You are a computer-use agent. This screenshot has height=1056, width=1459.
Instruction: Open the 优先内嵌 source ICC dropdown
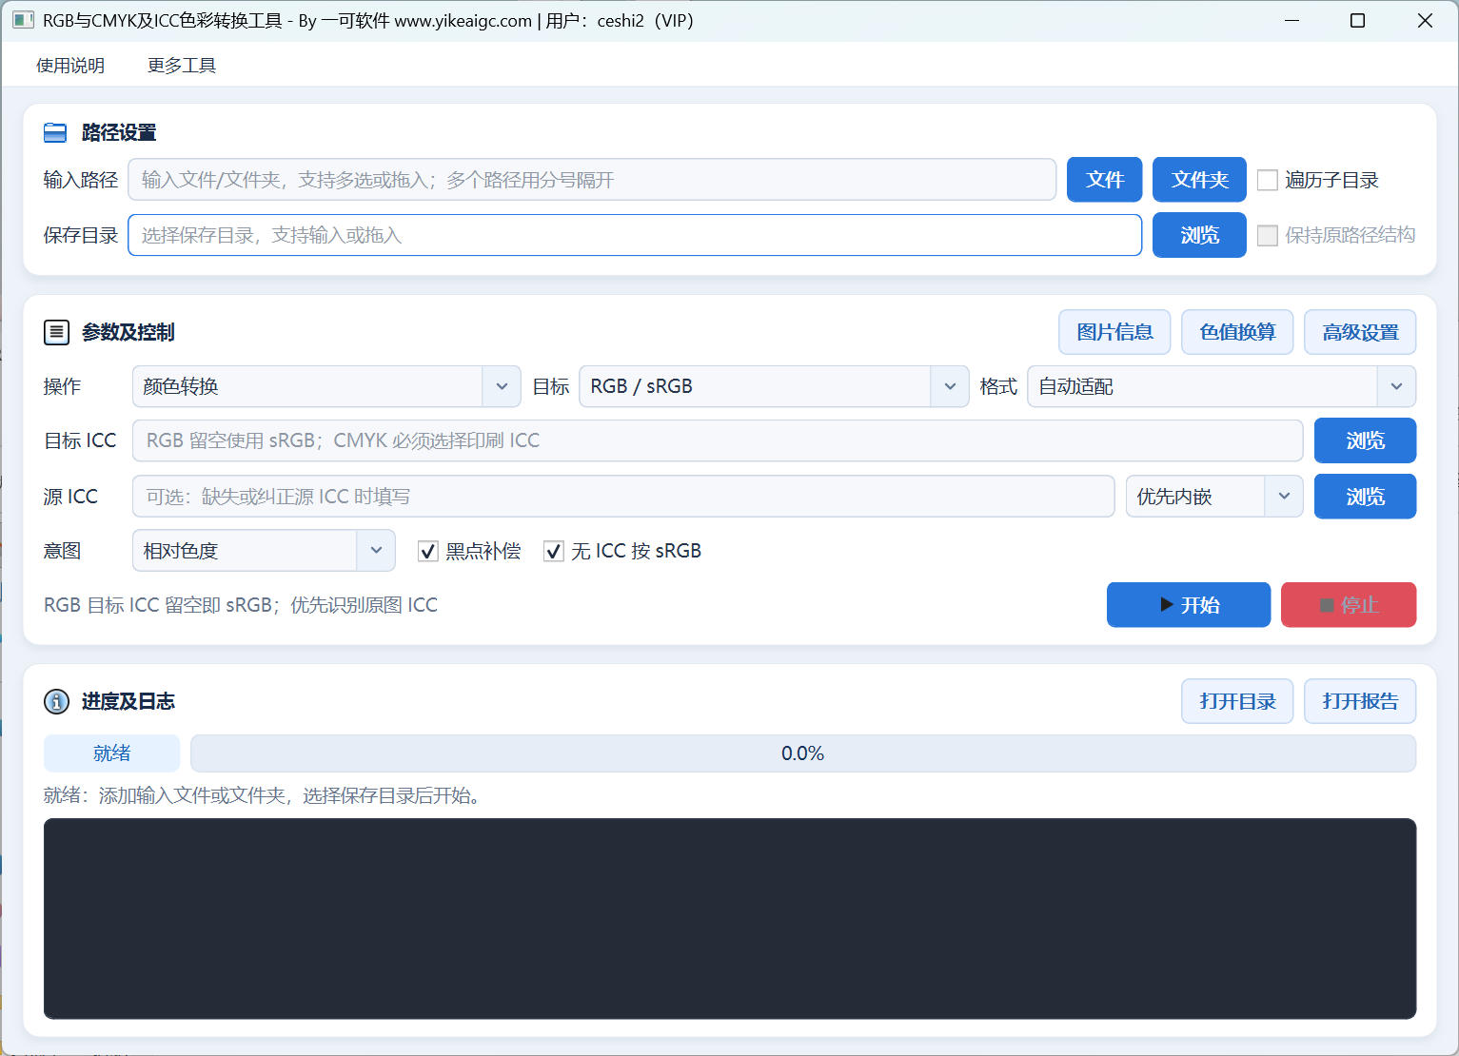pos(1214,497)
